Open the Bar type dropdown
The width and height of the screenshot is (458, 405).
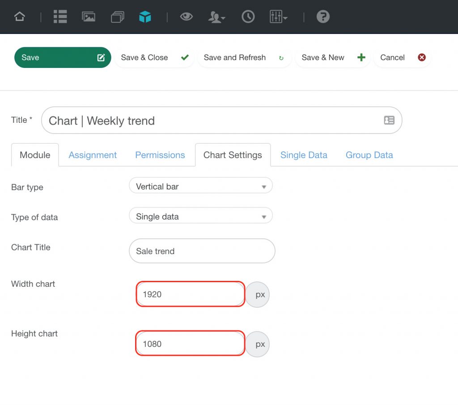[201, 186]
